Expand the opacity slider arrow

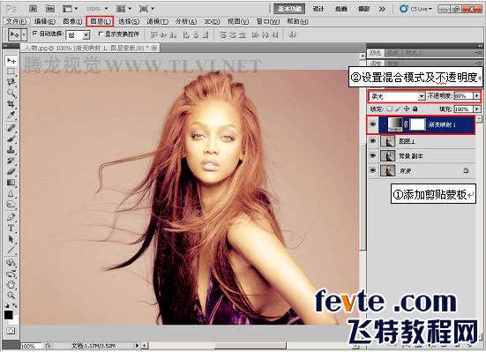[476, 96]
